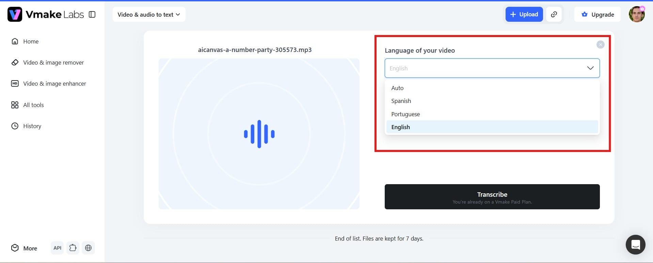The width and height of the screenshot is (653, 263).
Task: Click the Home house icon
Action: pos(15,41)
